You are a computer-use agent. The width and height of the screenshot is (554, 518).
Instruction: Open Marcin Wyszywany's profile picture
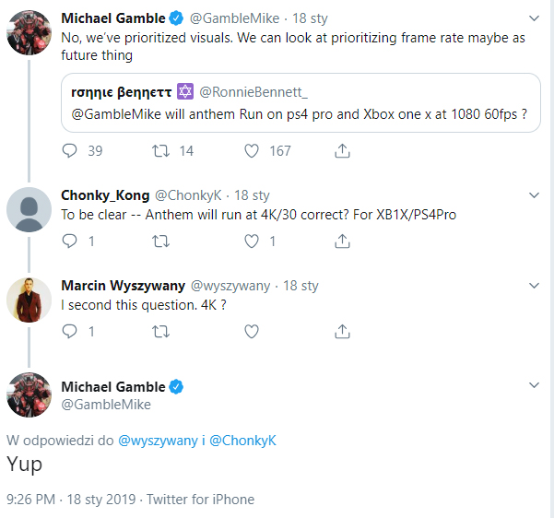[x=29, y=300]
